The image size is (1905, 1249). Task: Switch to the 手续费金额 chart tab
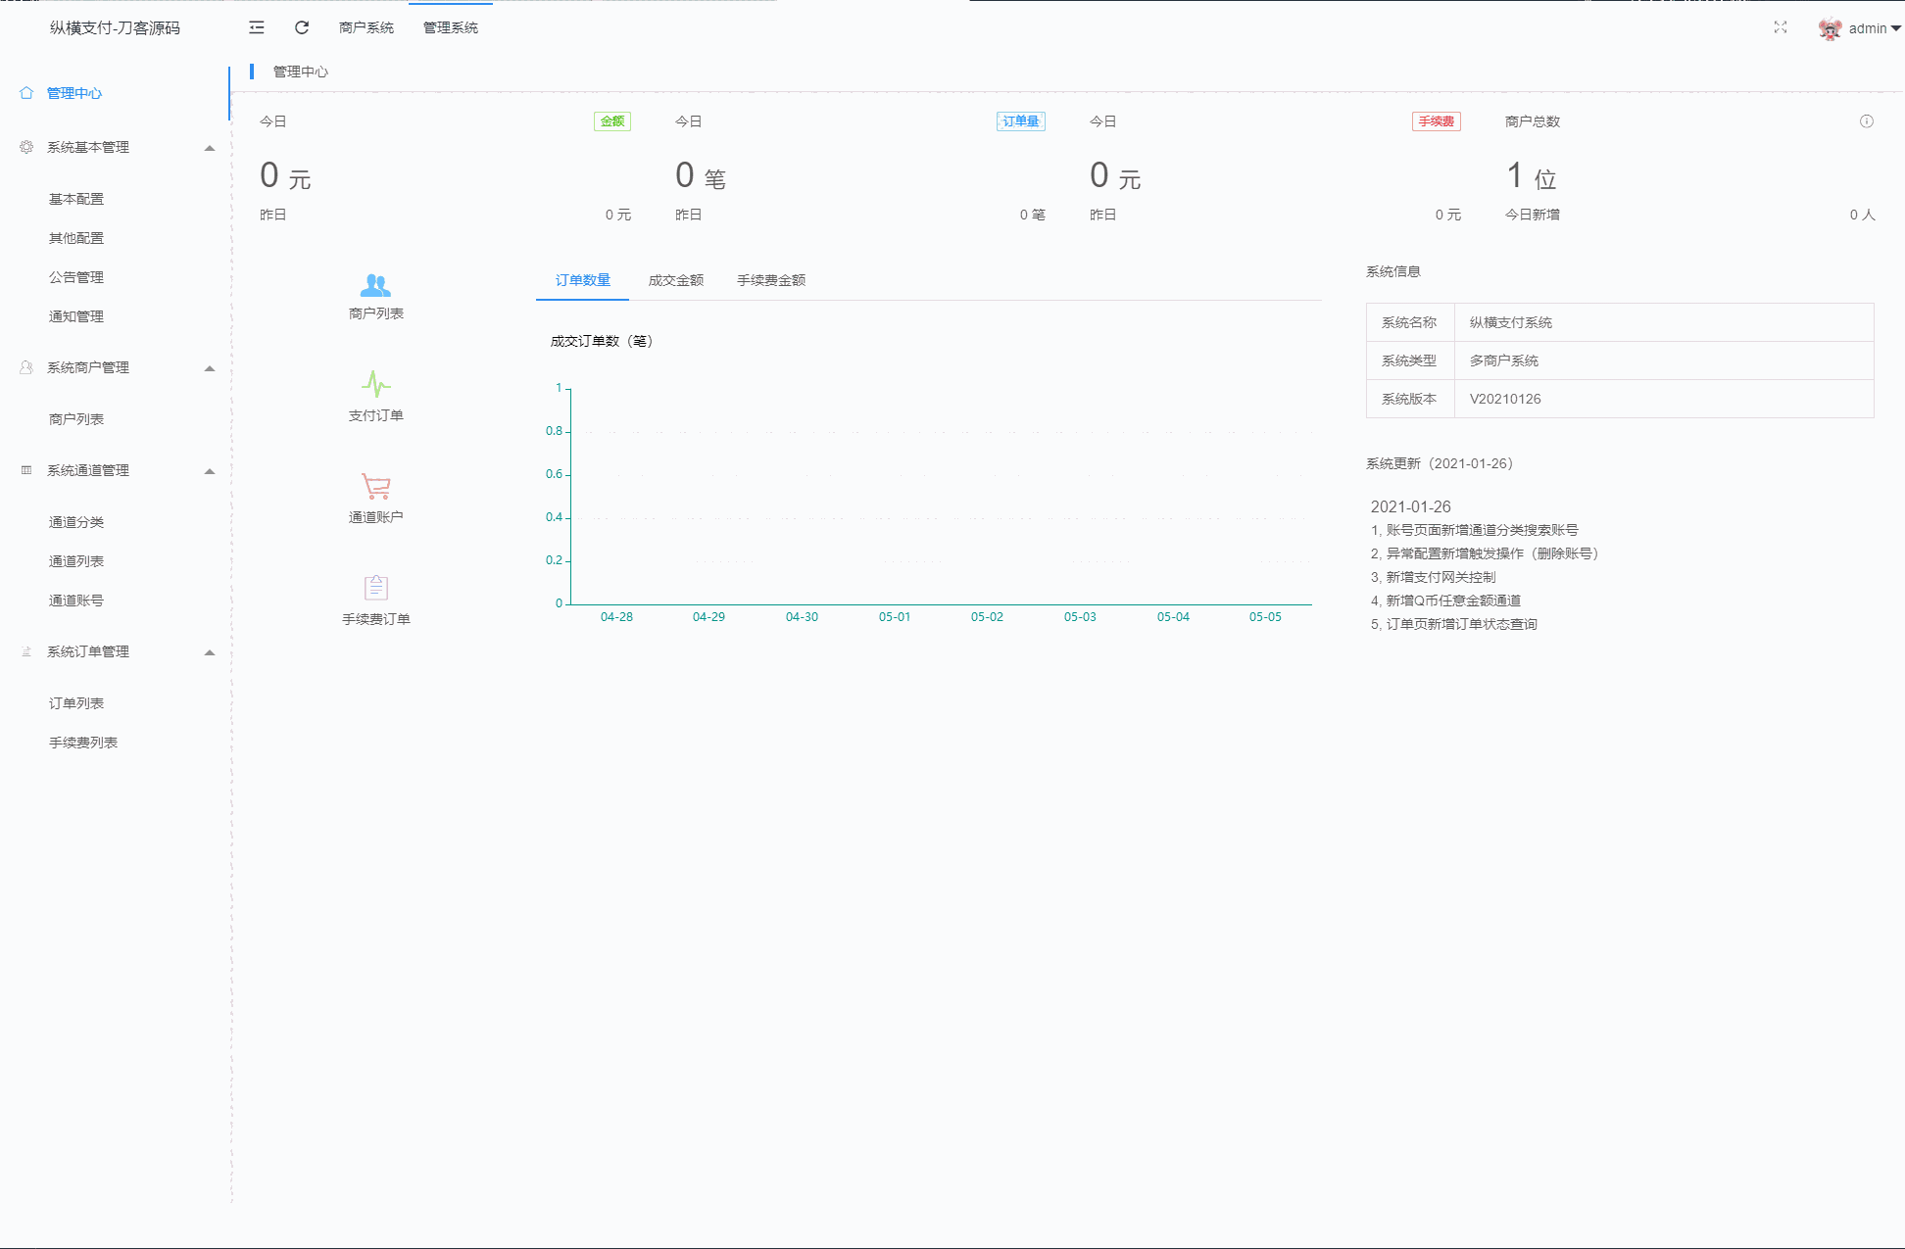[x=771, y=280]
